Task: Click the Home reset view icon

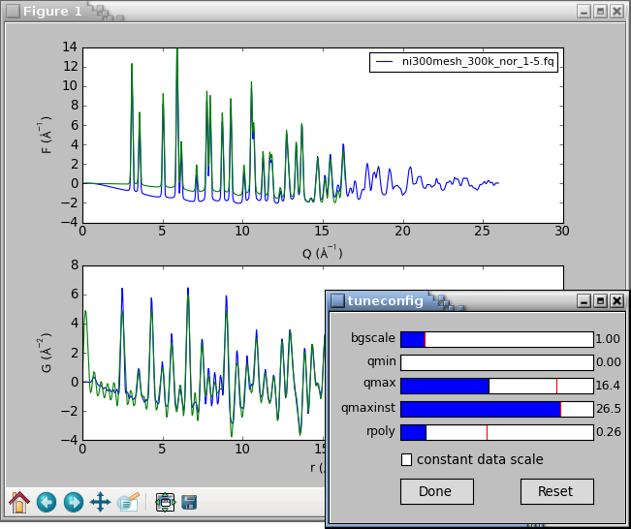Action: pos(19,502)
